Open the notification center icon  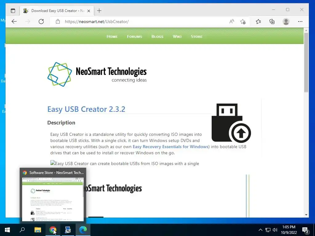(x=305, y=230)
